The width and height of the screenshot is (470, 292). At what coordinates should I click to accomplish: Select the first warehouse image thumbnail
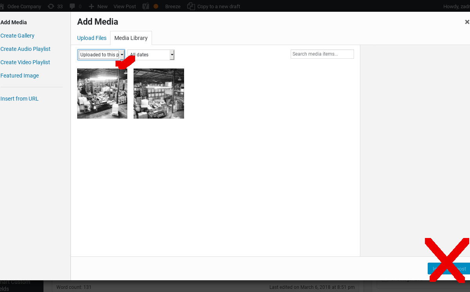click(102, 94)
